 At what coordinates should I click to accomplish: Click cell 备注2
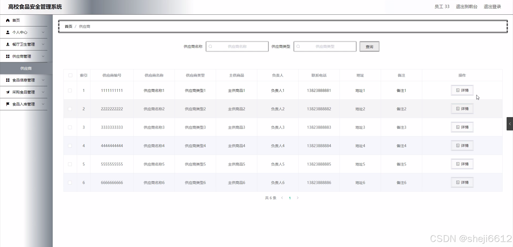pos(401,109)
